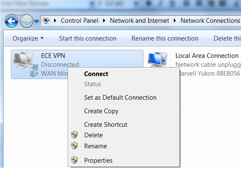Select Create Copy in context menu
The width and height of the screenshot is (241, 169).
101,111
